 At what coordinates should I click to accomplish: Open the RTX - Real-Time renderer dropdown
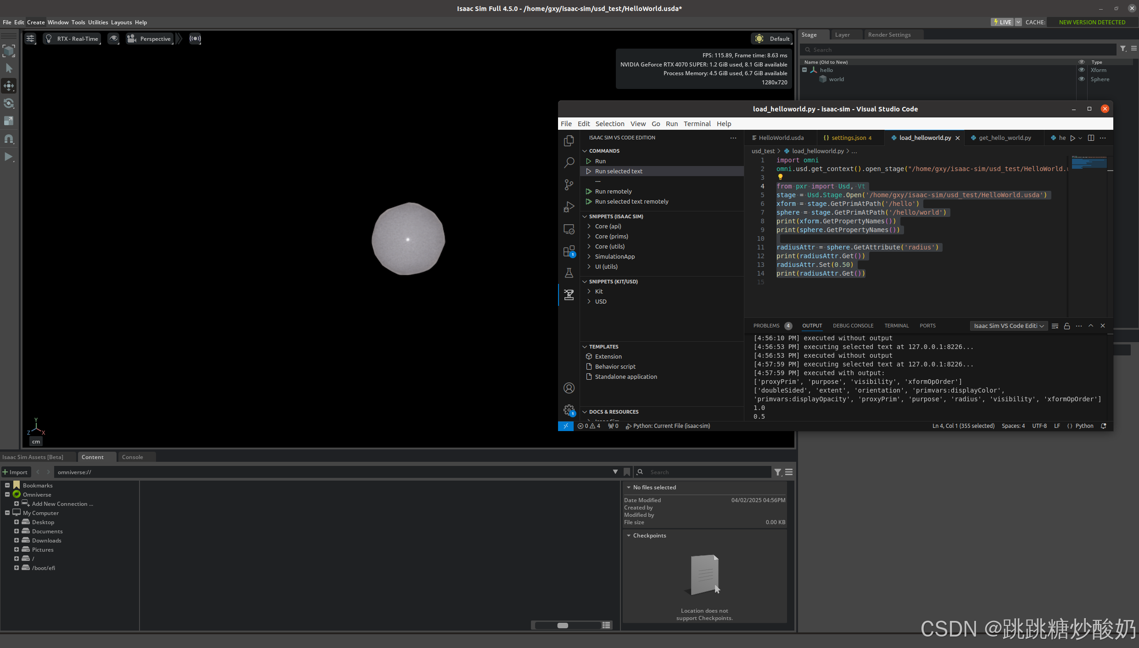(x=72, y=39)
